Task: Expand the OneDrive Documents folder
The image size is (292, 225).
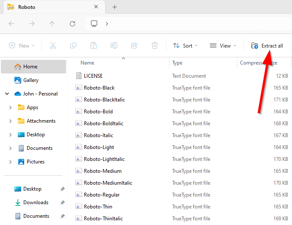Action: pyautogui.click(x=11, y=149)
